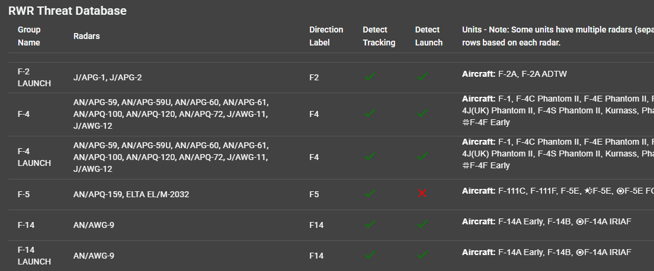Click Detect Tracking checkmark for F-2 LAUNCH
Image resolution: width=654 pixels, height=271 pixels.
click(x=370, y=76)
